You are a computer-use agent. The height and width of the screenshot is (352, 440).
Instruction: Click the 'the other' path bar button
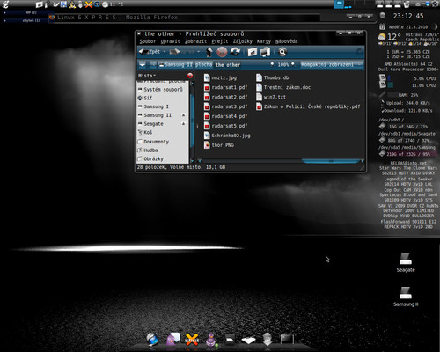coord(228,64)
